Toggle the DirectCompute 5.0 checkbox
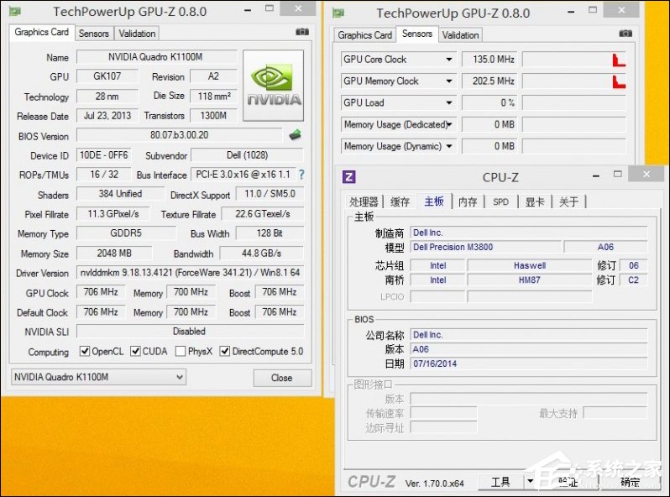The height and width of the screenshot is (497, 670). click(225, 351)
